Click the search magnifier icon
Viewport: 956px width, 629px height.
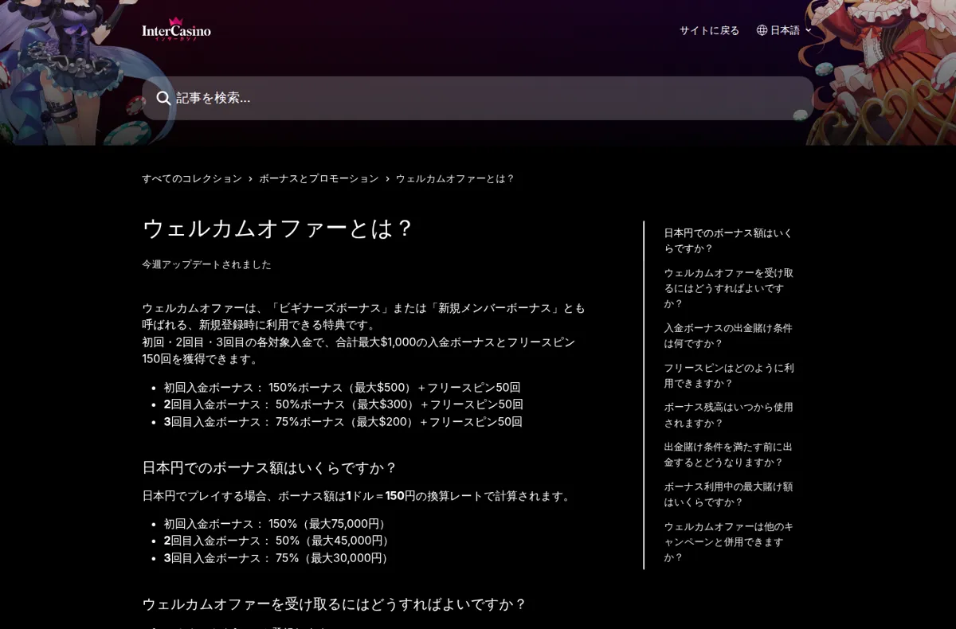pos(163,98)
